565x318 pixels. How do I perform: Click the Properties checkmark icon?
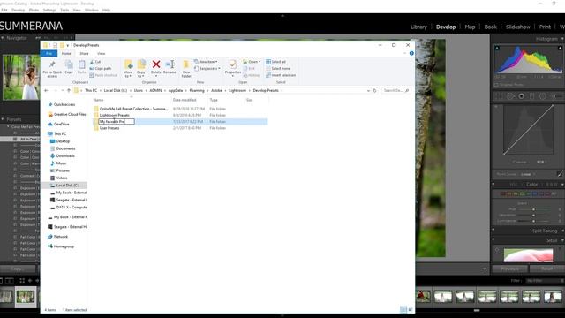(233, 64)
